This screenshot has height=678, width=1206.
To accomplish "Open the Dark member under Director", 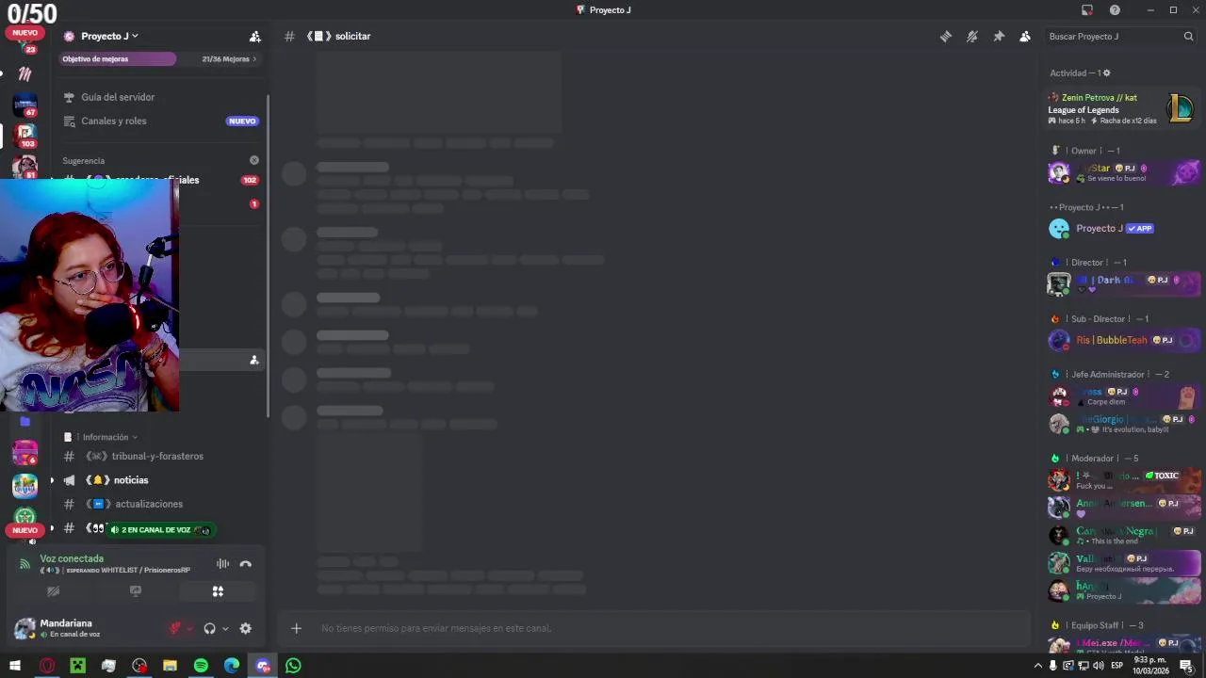I will (x=1121, y=283).
